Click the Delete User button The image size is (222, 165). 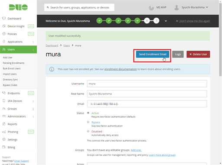pos(198,54)
